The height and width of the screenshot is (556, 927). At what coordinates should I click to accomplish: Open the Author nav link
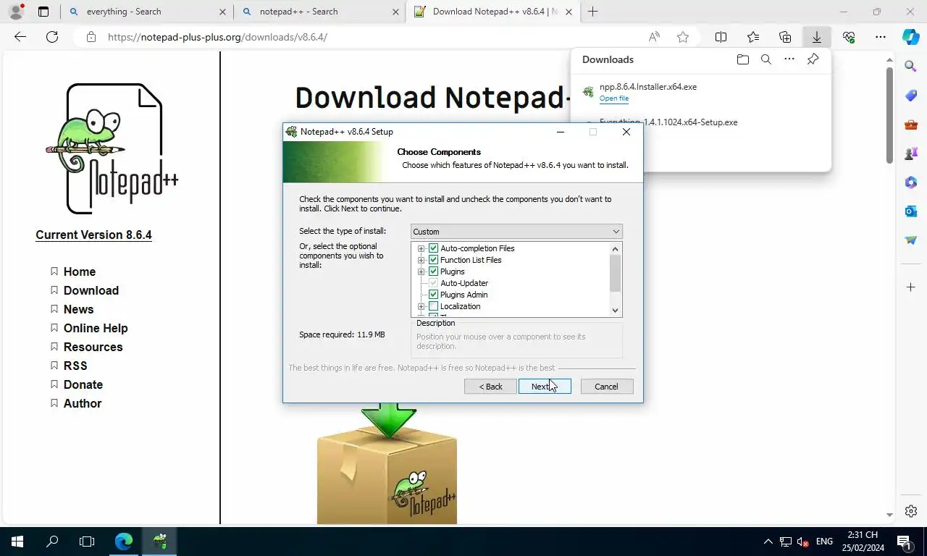(83, 403)
